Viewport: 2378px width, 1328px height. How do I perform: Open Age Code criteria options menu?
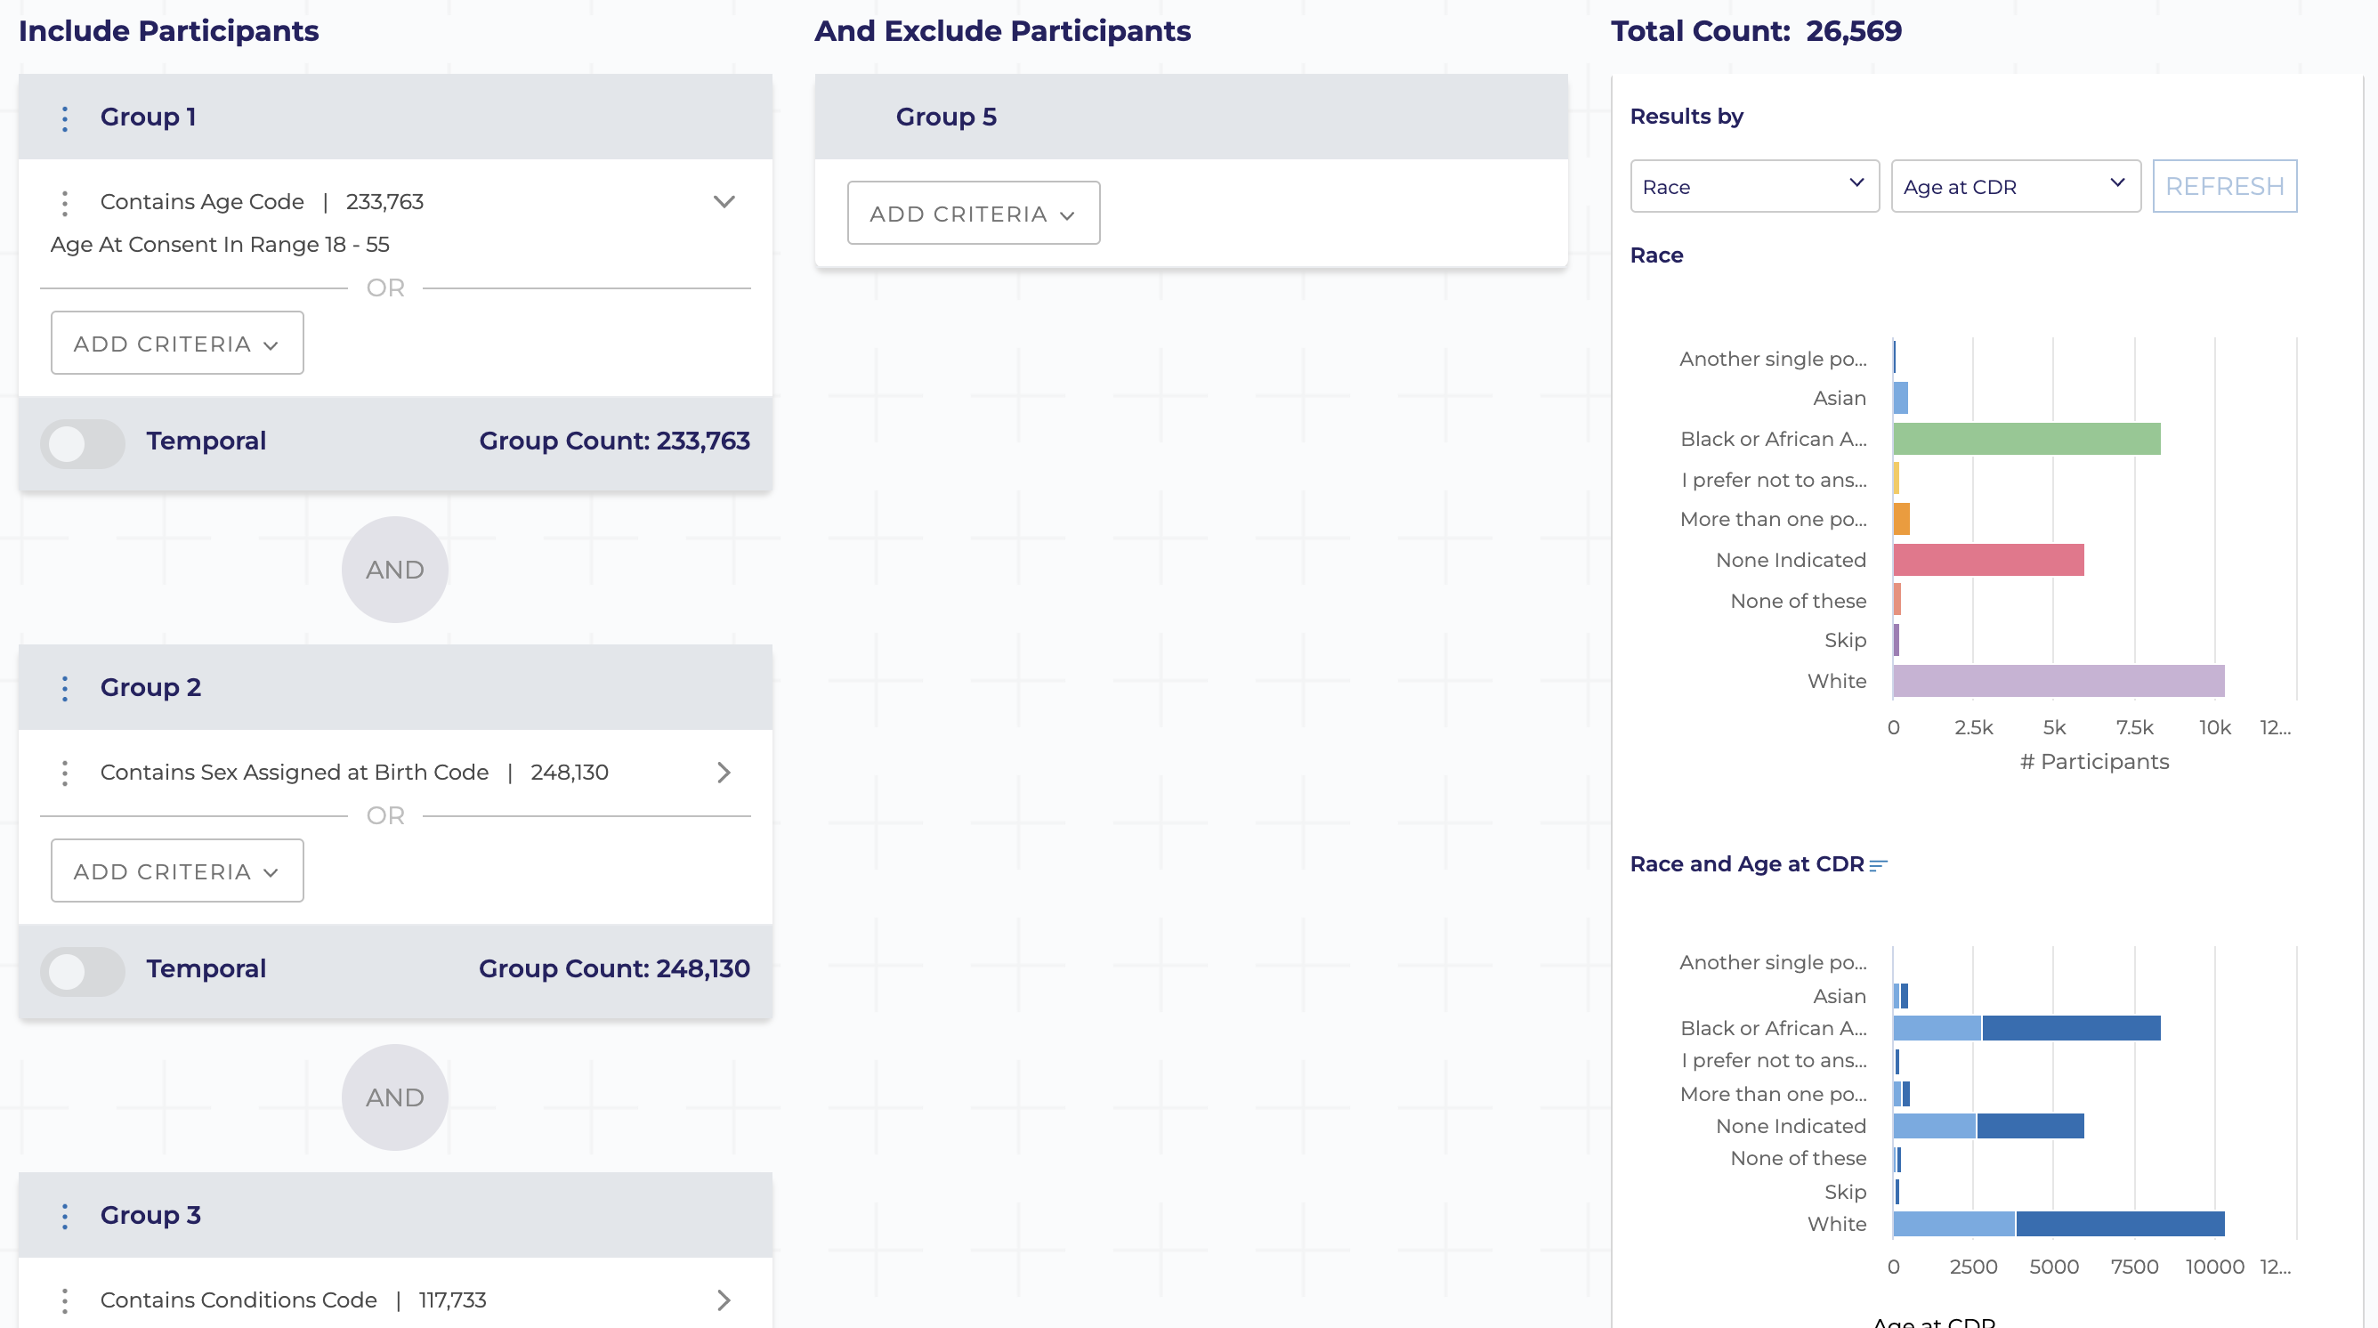pyautogui.click(x=65, y=203)
